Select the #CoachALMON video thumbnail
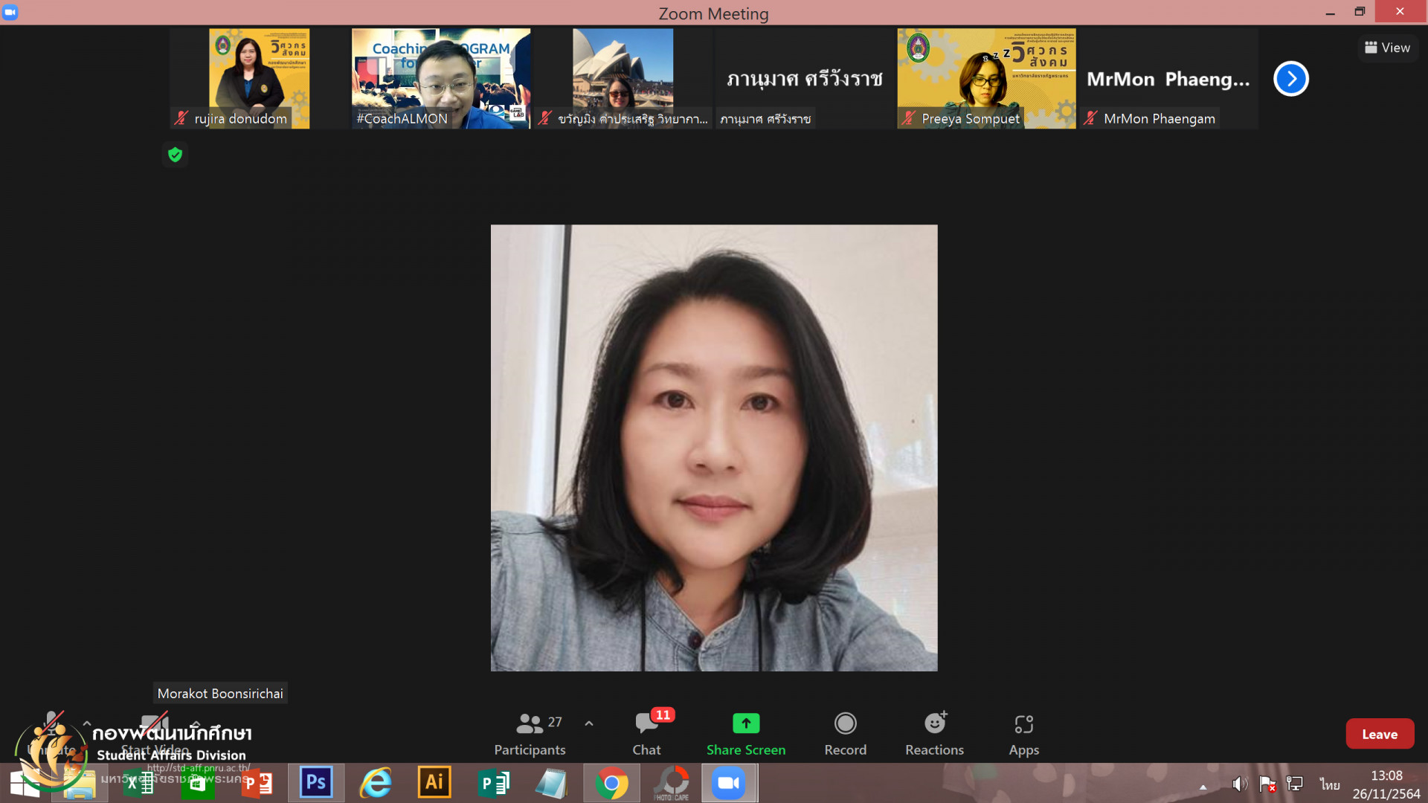Screen dimensions: 1428x803 click(x=440, y=79)
